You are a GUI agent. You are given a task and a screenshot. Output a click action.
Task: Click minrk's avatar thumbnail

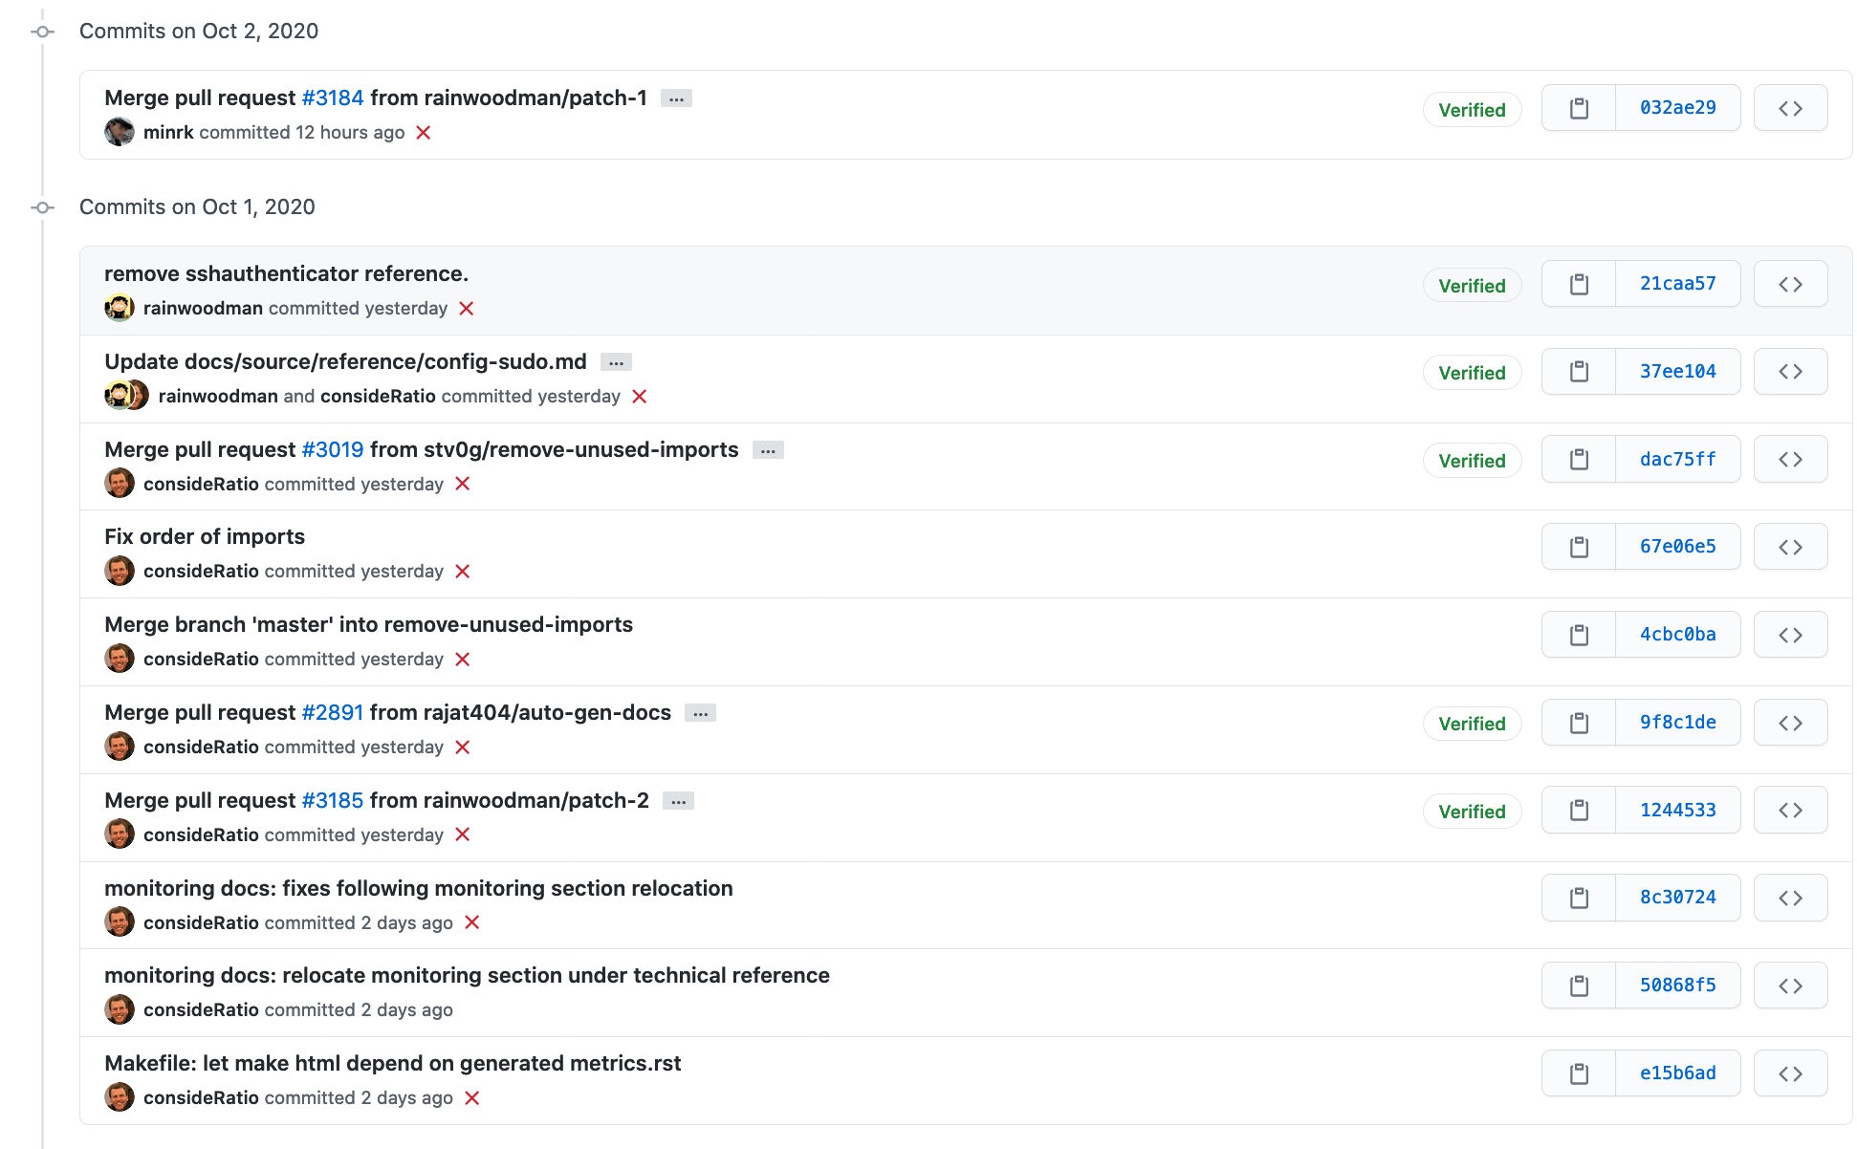click(119, 132)
